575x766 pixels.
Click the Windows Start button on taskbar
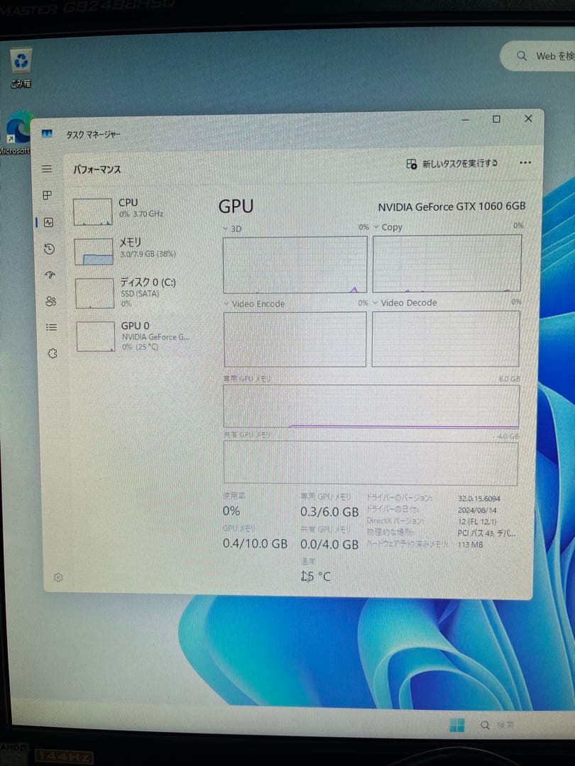[x=456, y=725]
